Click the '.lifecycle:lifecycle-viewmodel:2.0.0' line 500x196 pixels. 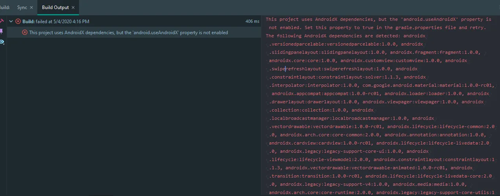(x=382, y=159)
